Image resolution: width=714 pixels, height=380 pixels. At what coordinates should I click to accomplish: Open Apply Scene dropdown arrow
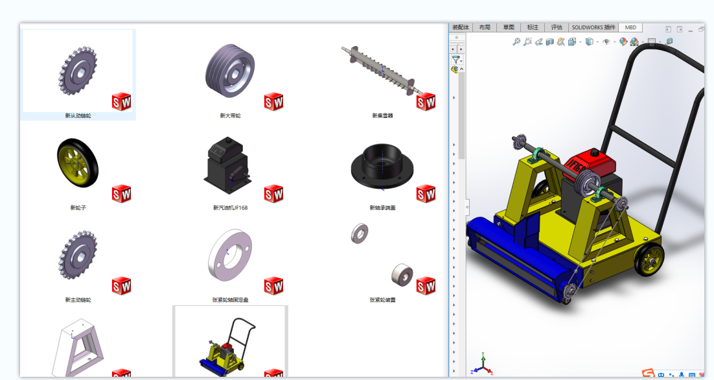pyautogui.click(x=643, y=42)
